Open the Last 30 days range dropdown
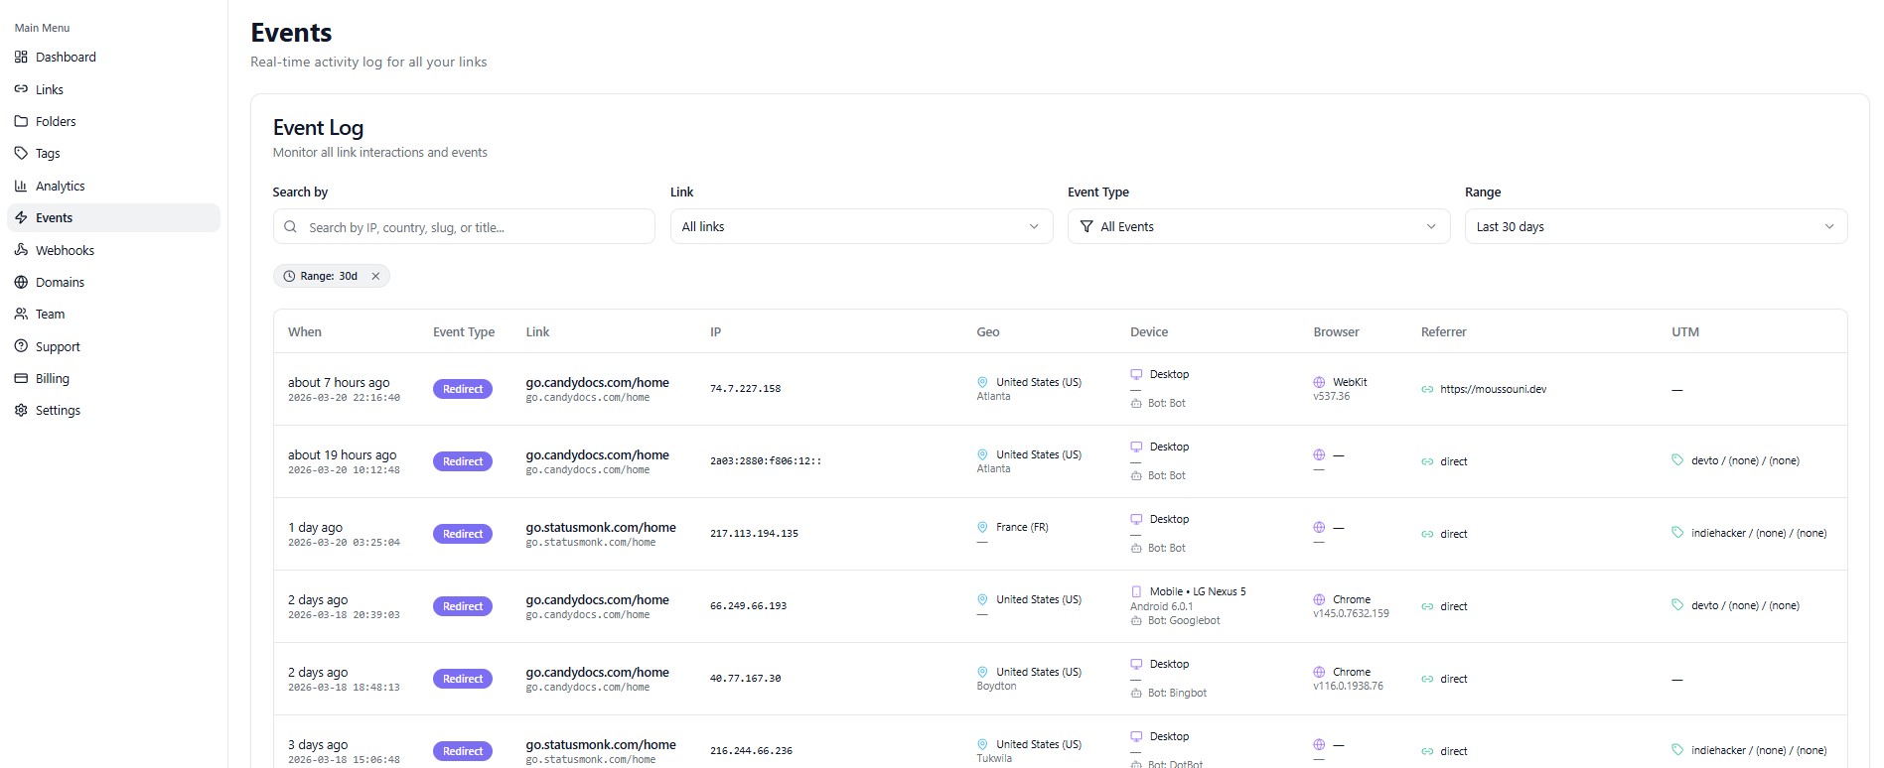Image resolution: width=1884 pixels, height=768 pixels. [1655, 227]
